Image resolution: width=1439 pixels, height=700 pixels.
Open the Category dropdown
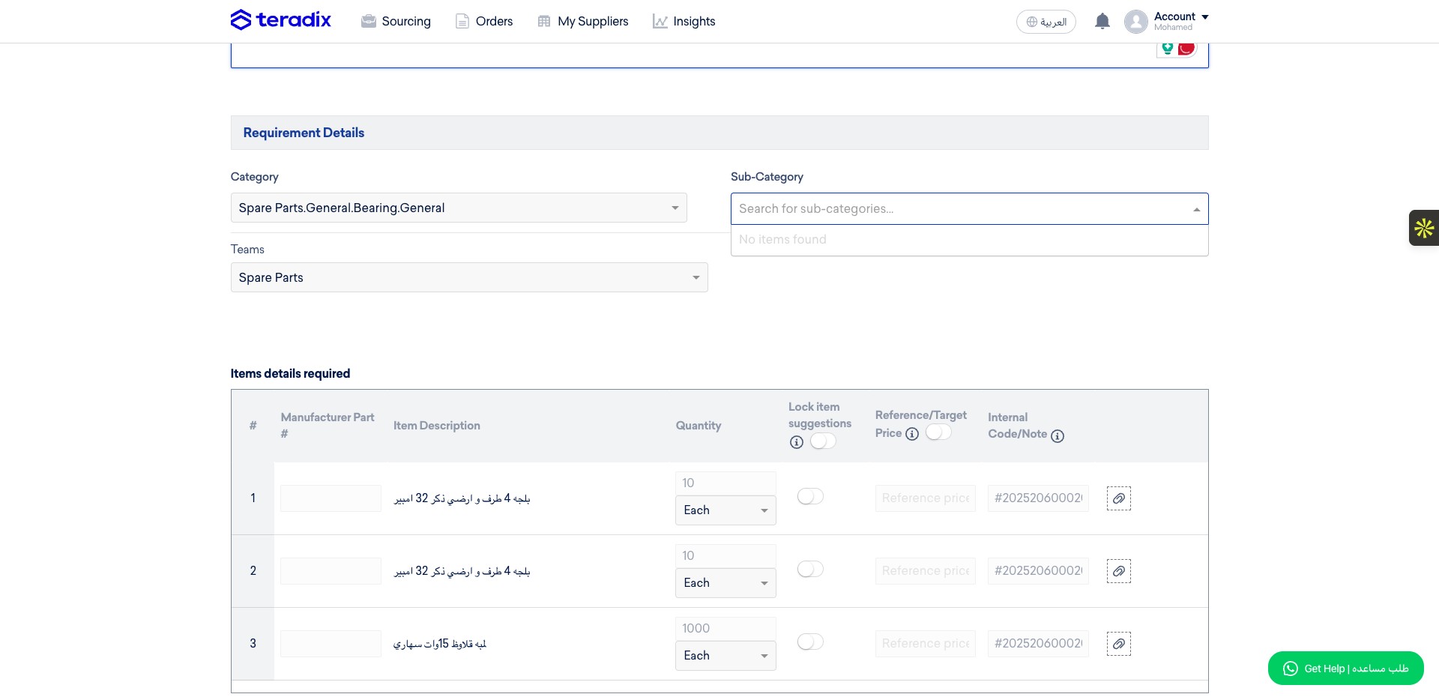pos(459,208)
